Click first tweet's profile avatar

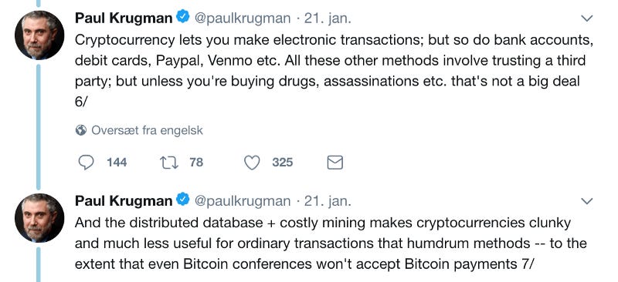coord(39,35)
